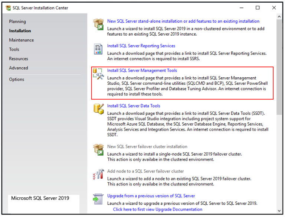Click New SQL Server failover cluster installation
This screenshot has width=285, height=217.
click(x=147, y=146)
